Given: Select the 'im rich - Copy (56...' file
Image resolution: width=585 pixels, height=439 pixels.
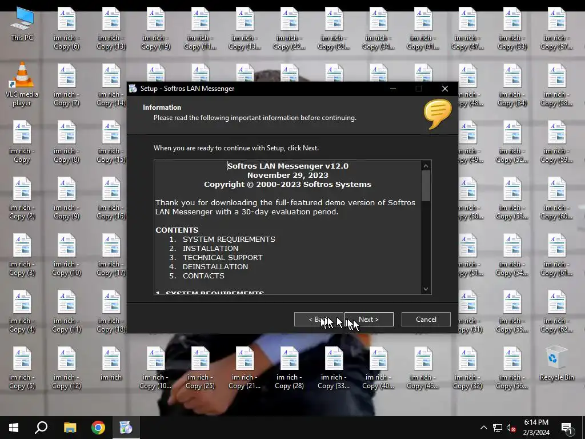Looking at the screenshot, I should tap(512, 369).
